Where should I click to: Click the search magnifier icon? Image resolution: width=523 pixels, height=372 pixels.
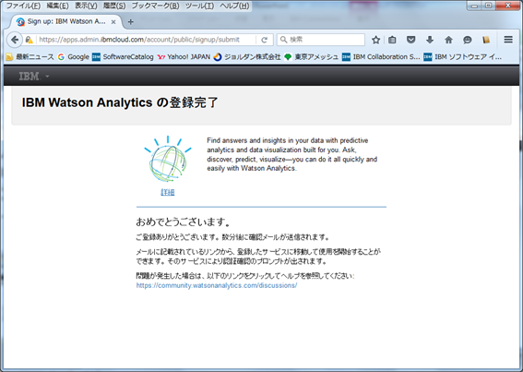point(283,40)
